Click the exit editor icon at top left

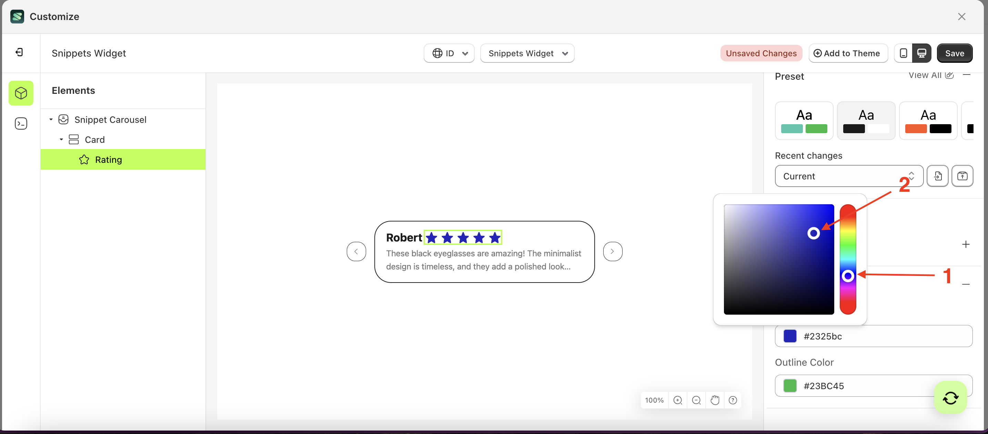point(19,52)
